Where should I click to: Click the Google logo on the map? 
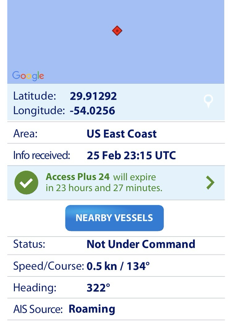(28, 76)
